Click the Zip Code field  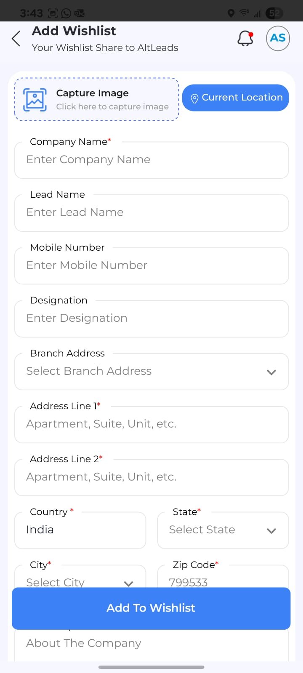[x=223, y=580]
